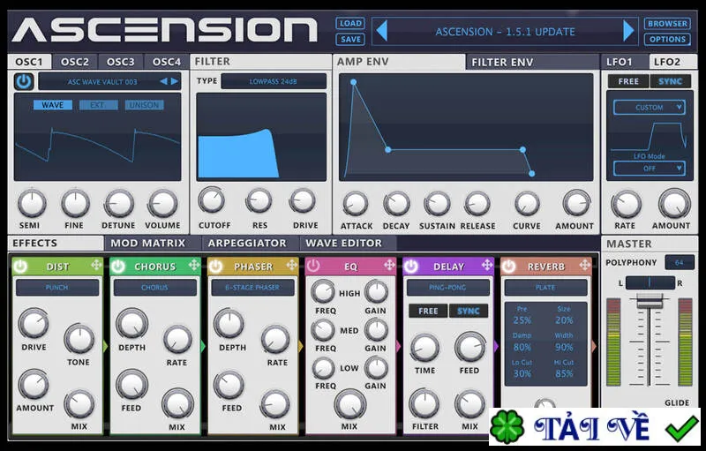The width and height of the screenshot is (706, 451).
Task: Select the UNISON oscillator view button
Action: coord(144,105)
